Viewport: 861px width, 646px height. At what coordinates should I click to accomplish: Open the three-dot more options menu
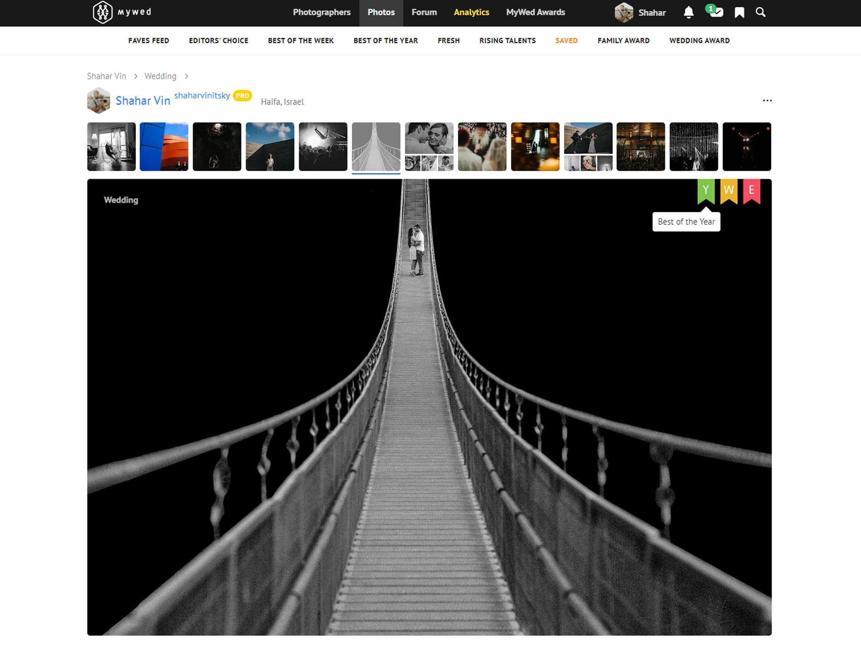[x=767, y=100]
